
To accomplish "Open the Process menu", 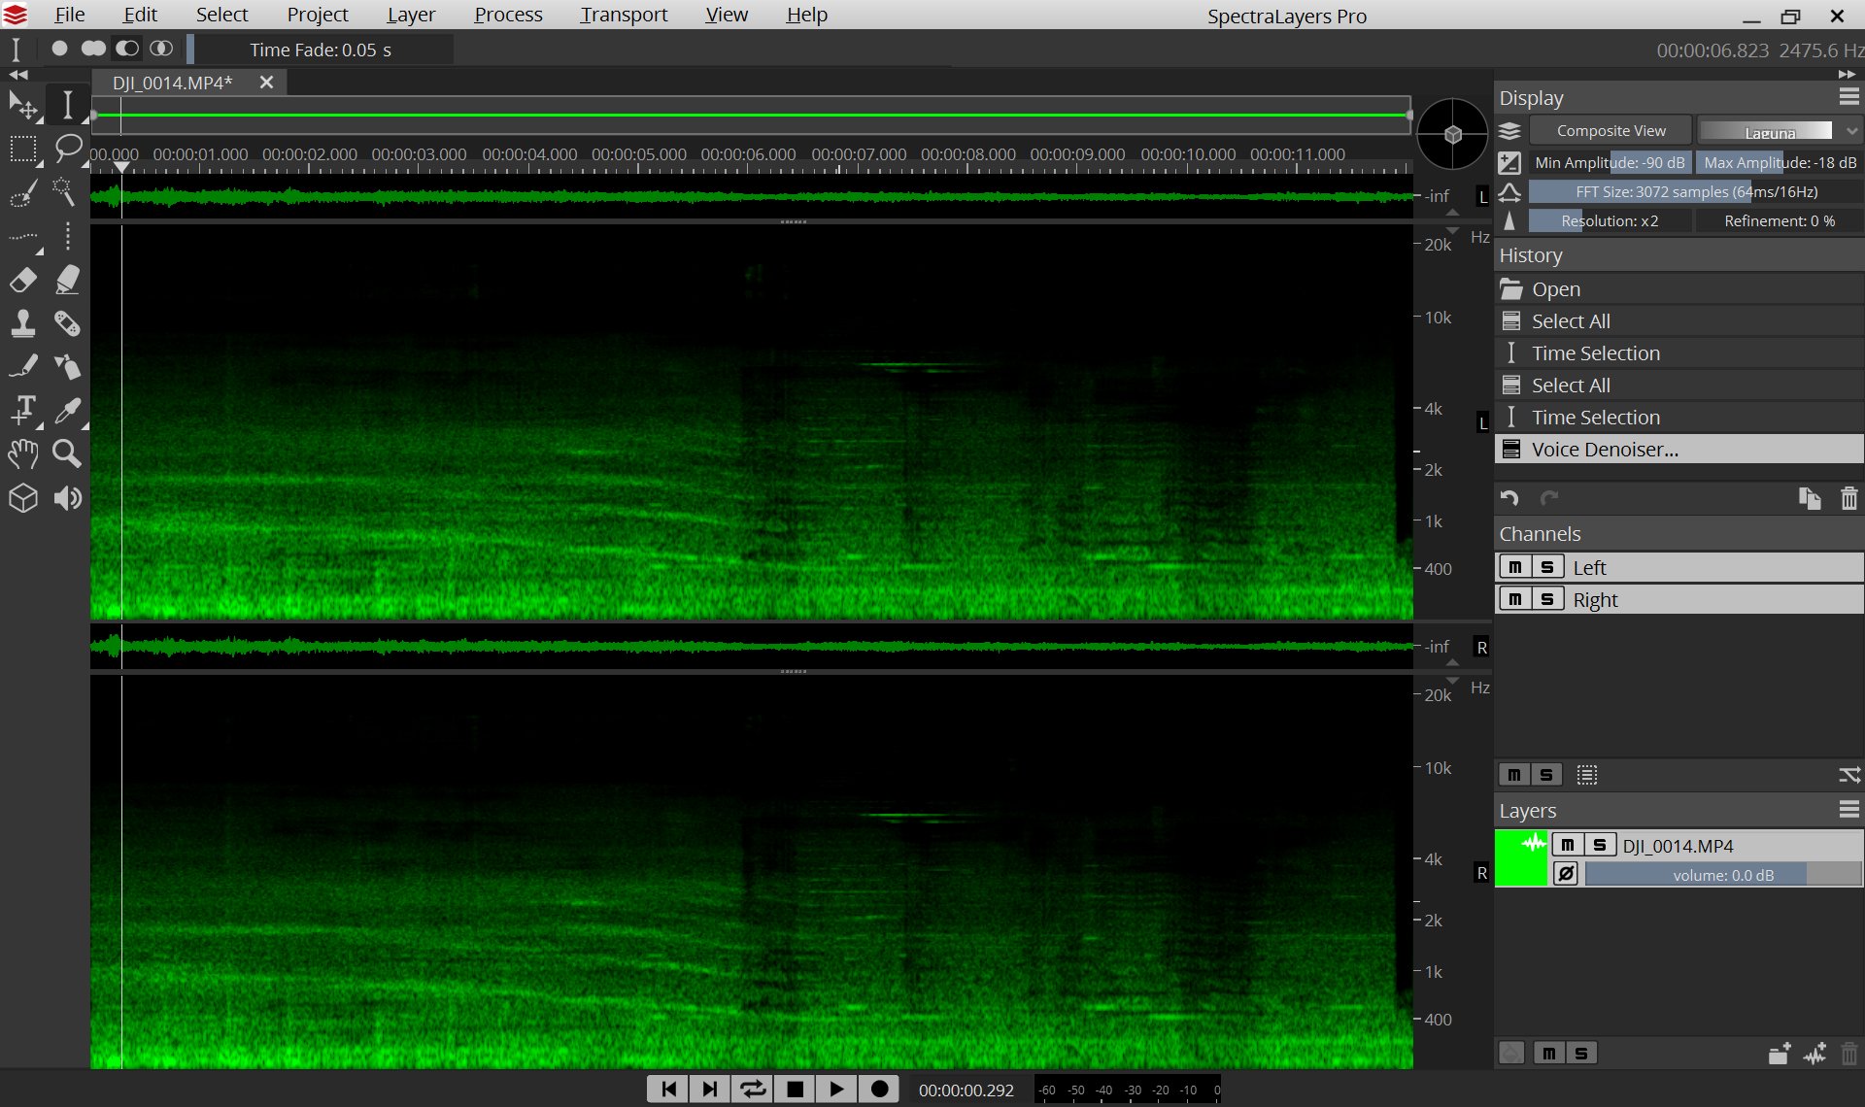I will point(508,15).
